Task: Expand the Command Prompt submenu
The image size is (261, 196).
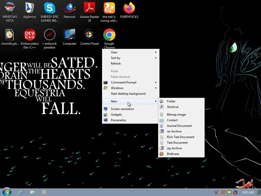Action: pos(131,82)
